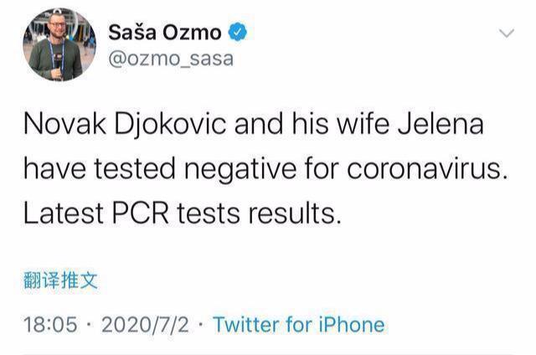Translate the tweet via 翻译推文
Viewport: 536px width, 355px height.
(x=62, y=279)
